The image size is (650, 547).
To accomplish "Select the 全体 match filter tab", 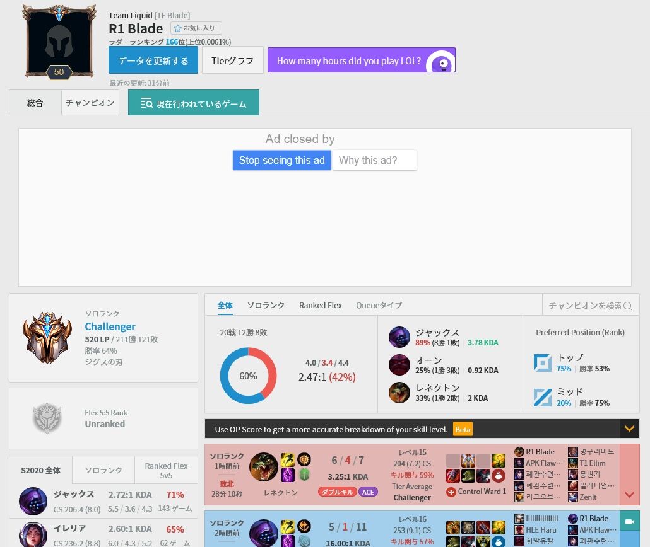I will [x=225, y=306].
